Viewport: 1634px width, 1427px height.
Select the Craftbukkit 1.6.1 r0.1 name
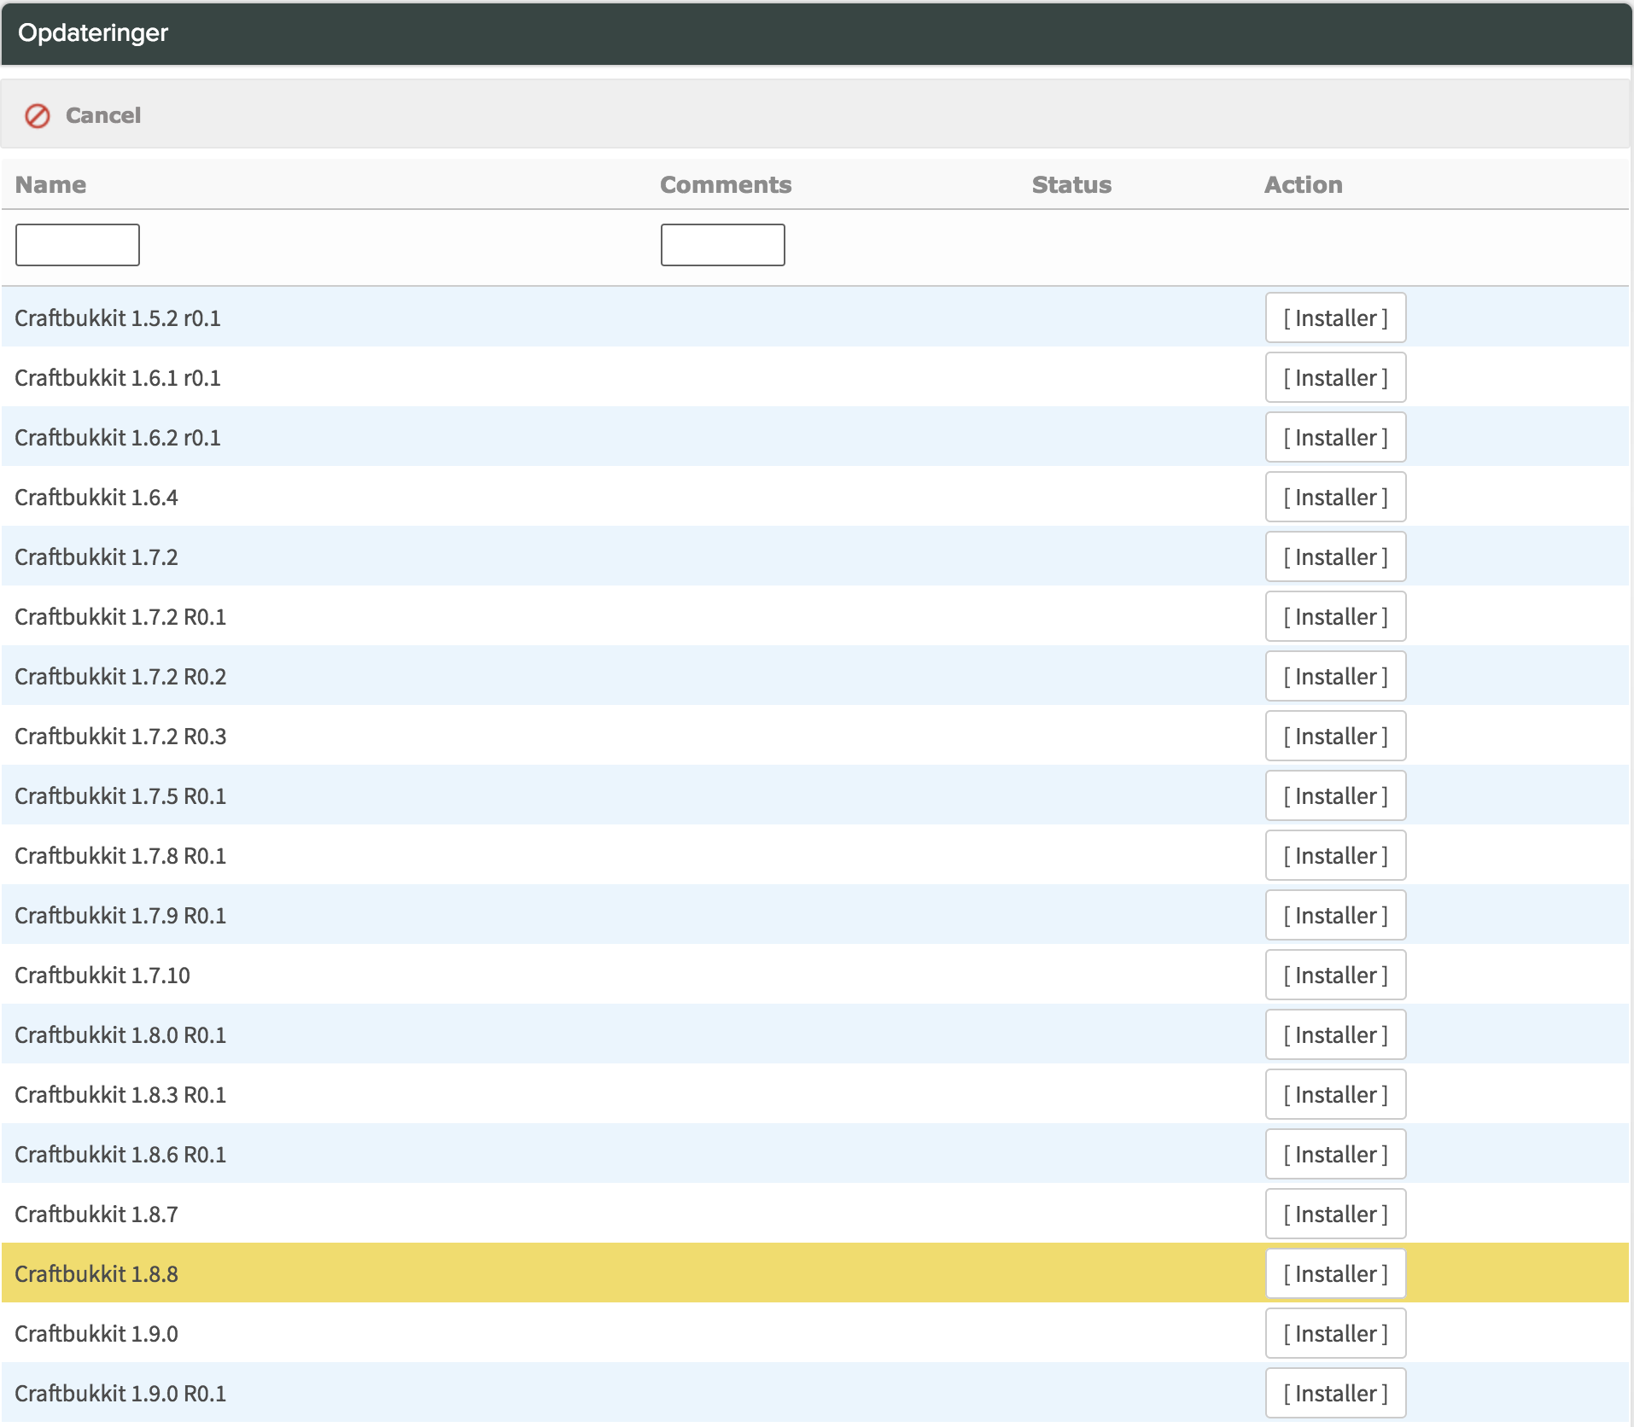click(x=118, y=377)
